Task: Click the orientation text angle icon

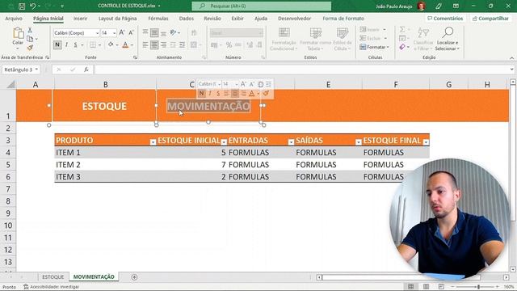Action: (x=174, y=32)
